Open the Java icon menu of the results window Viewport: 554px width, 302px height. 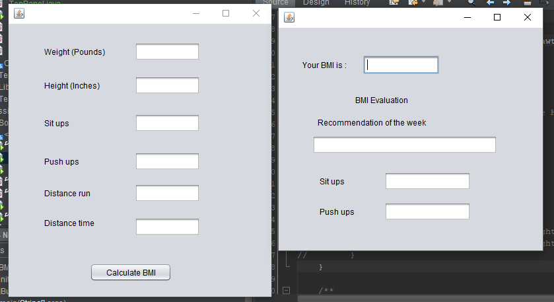(x=289, y=17)
